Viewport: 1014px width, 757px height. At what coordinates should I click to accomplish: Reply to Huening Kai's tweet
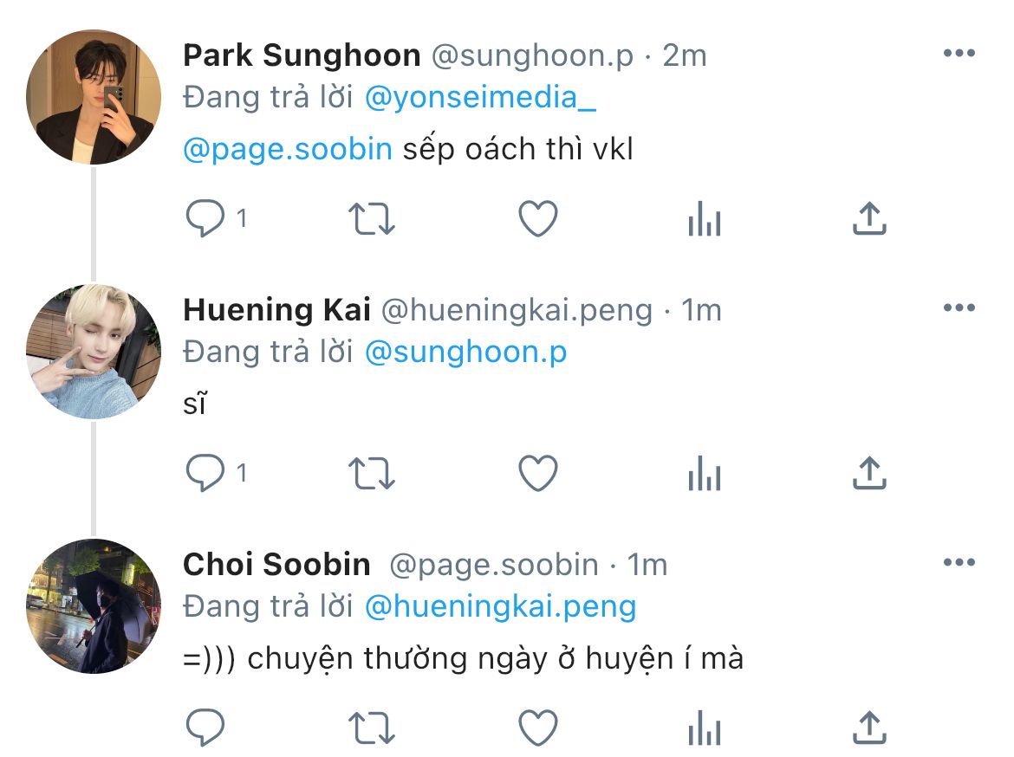[205, 473]
